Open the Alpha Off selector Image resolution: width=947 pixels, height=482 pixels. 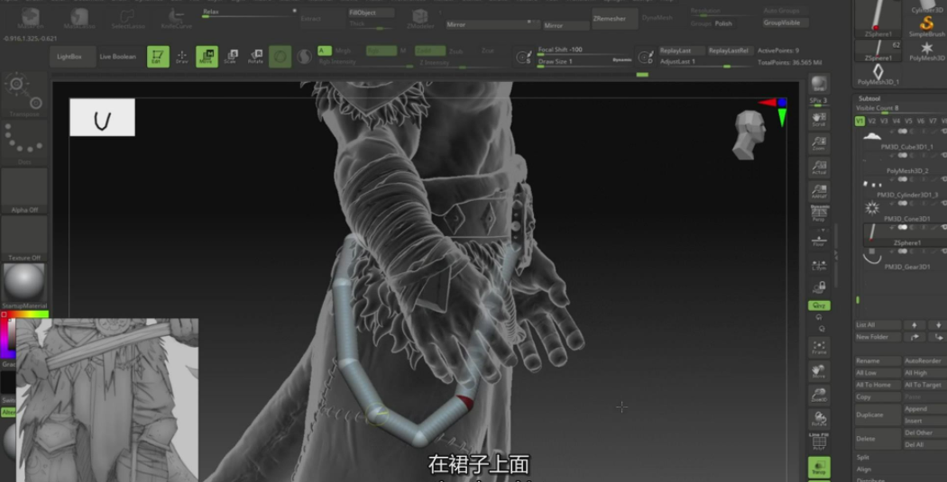click(x=24, y=191)
